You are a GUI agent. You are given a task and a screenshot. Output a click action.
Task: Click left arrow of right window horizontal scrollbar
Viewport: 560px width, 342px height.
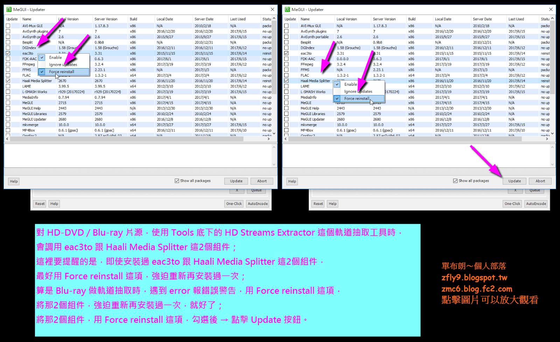click(286, 139)
